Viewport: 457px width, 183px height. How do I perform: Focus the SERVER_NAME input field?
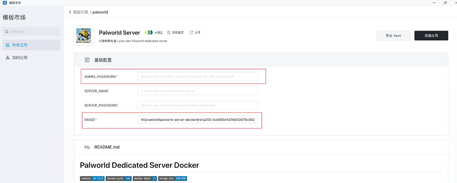click(x=197, y=91)
